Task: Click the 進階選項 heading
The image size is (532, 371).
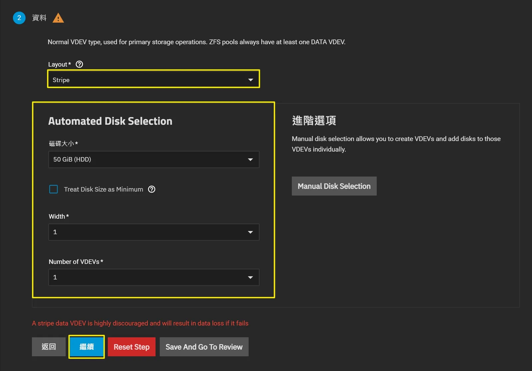Action: click(314, 120)
